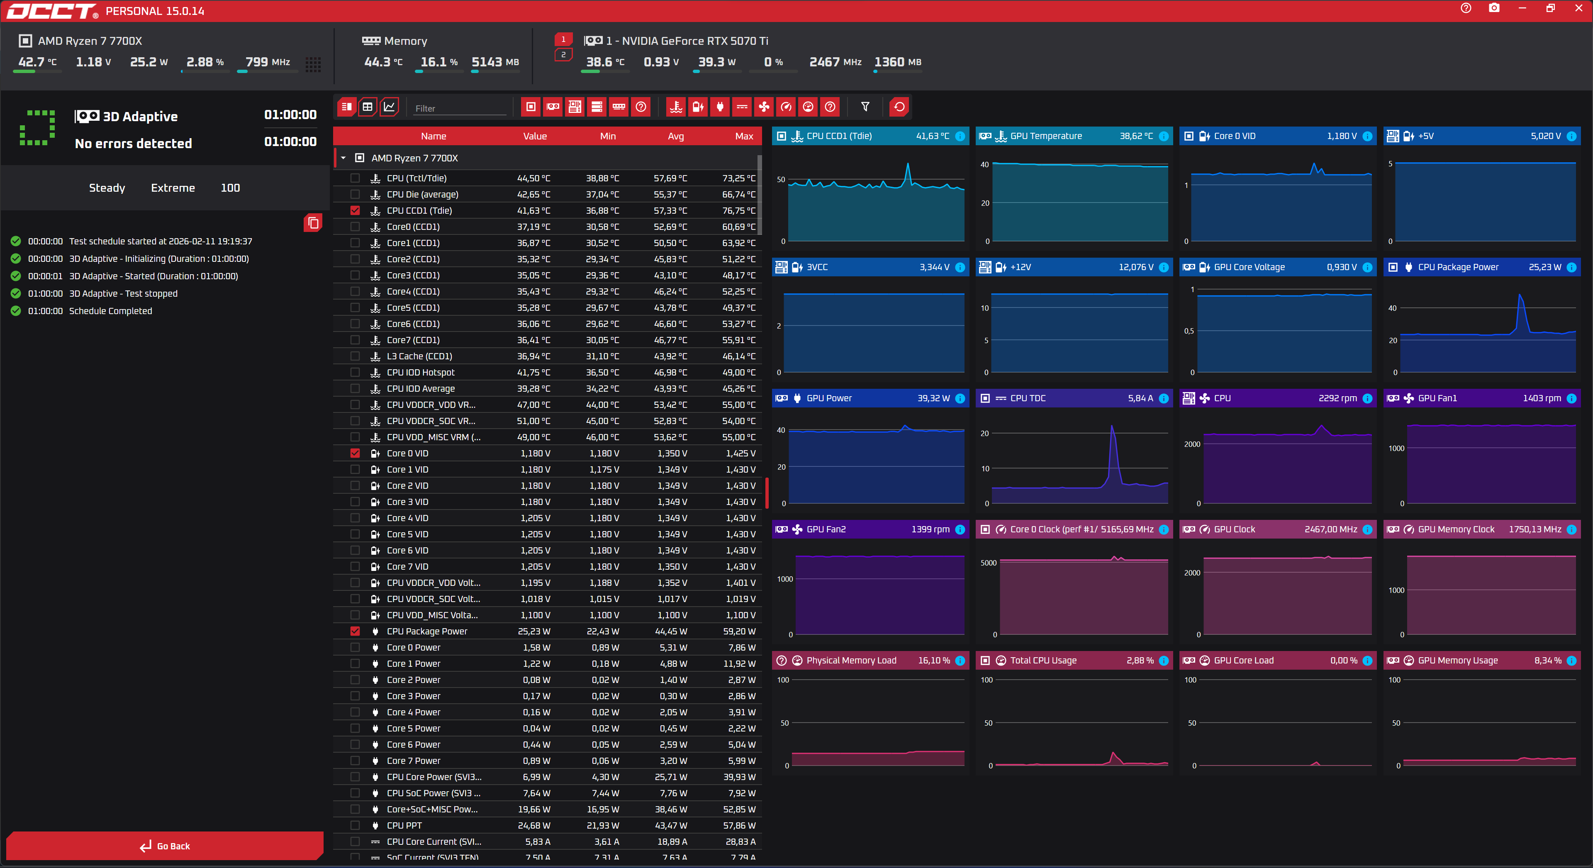Sort the table by the Value column
This screenshot has width=1593, height=868.
(535, 136)
